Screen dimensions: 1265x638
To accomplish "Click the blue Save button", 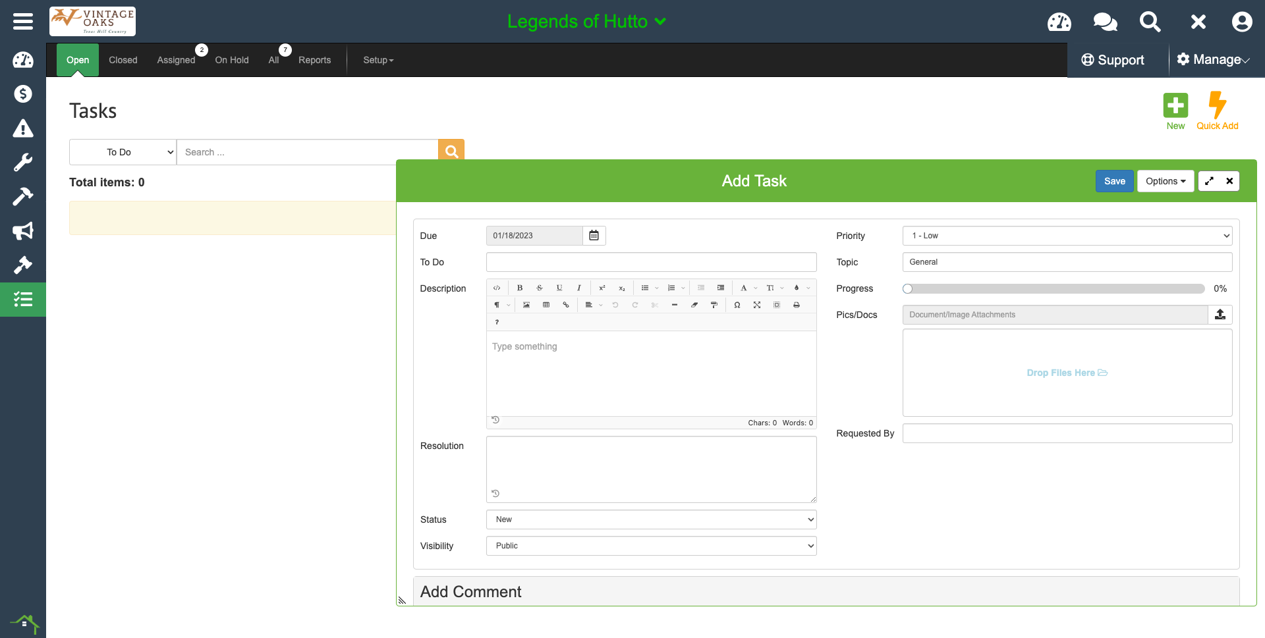I will click(1114, 181).
